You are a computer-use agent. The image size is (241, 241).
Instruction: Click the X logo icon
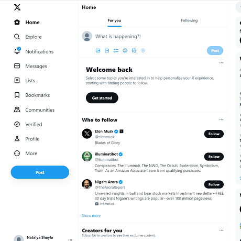click(x=17, y=7)
